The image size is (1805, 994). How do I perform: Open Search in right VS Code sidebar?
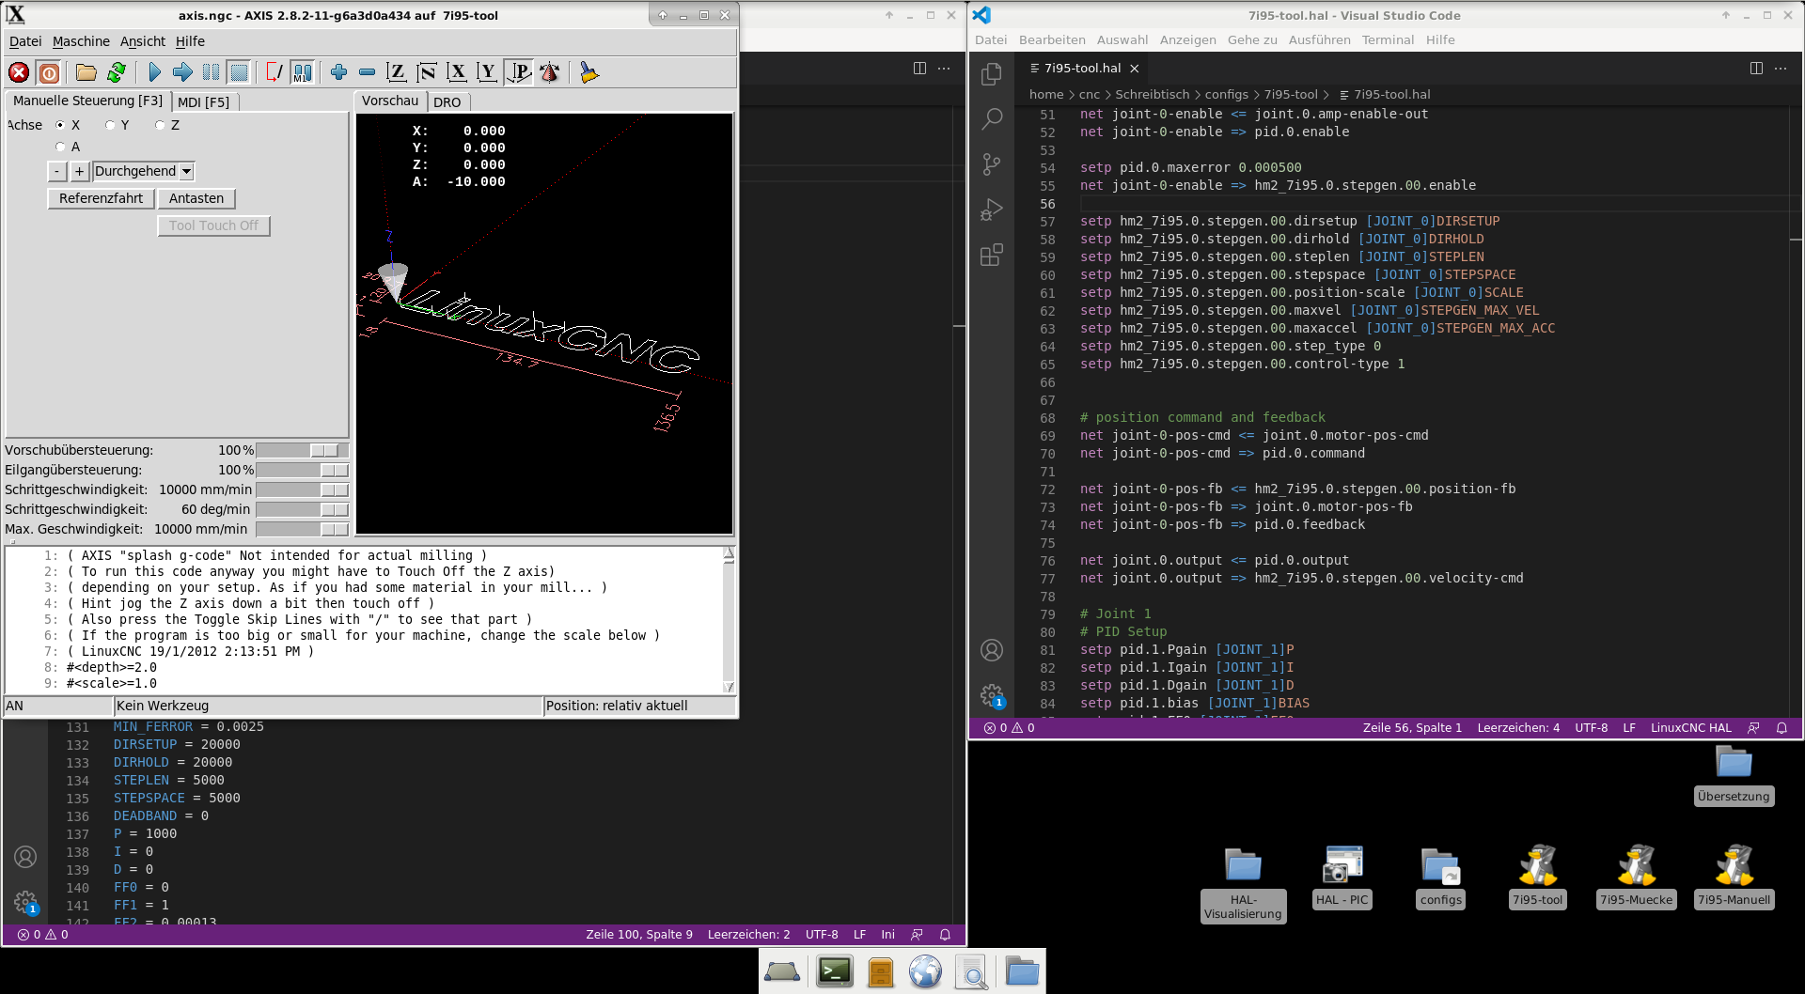992,118
